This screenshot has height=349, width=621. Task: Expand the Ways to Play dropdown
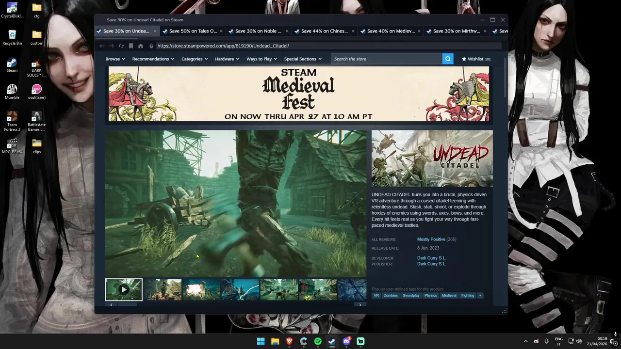click(x=261, y=59)
